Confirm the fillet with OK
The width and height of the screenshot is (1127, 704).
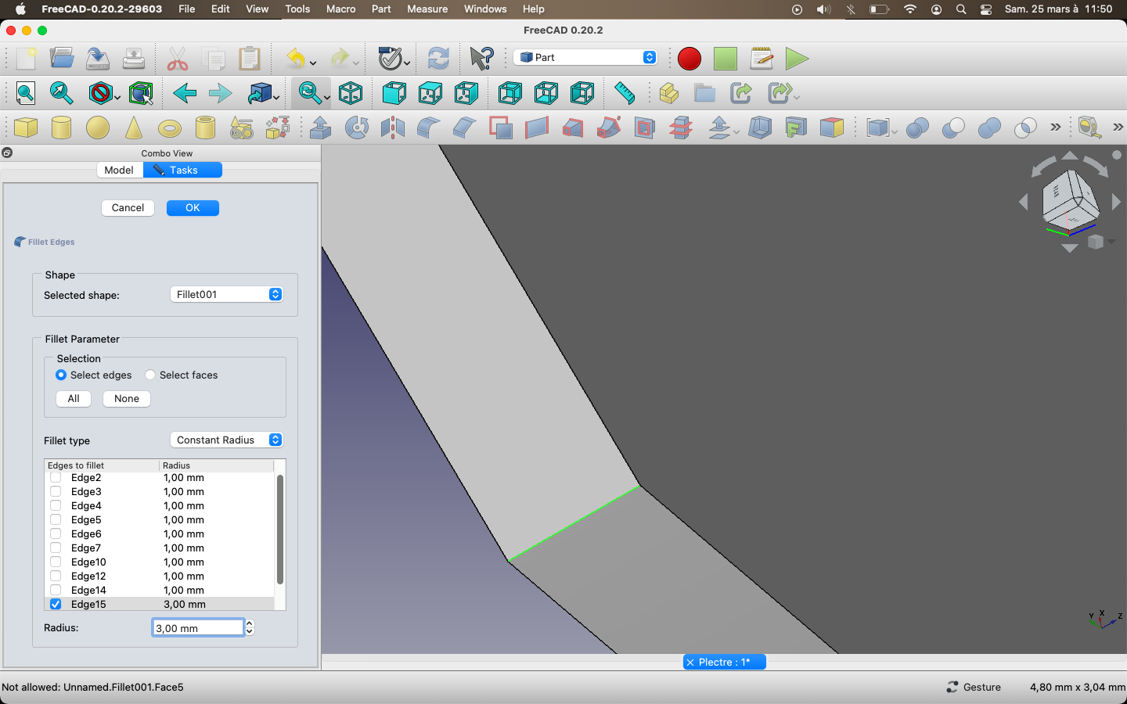point(193,207)
